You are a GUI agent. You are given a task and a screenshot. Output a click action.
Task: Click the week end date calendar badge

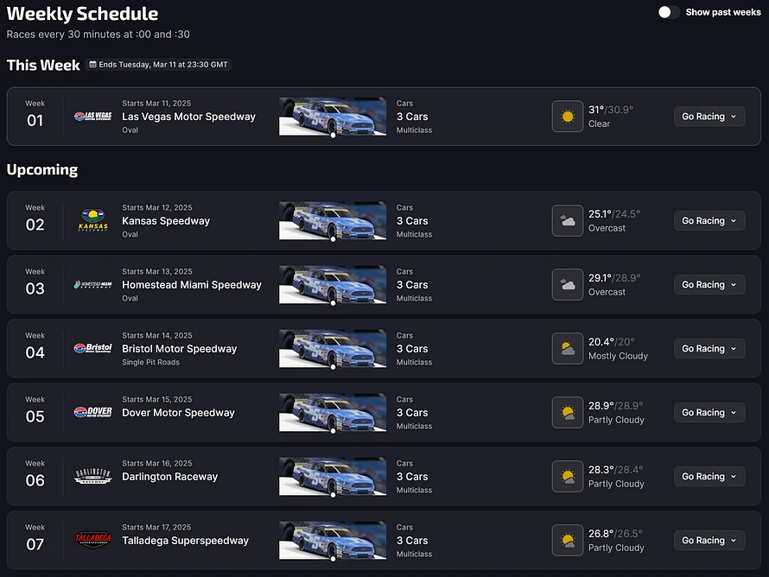click(158, 65)
